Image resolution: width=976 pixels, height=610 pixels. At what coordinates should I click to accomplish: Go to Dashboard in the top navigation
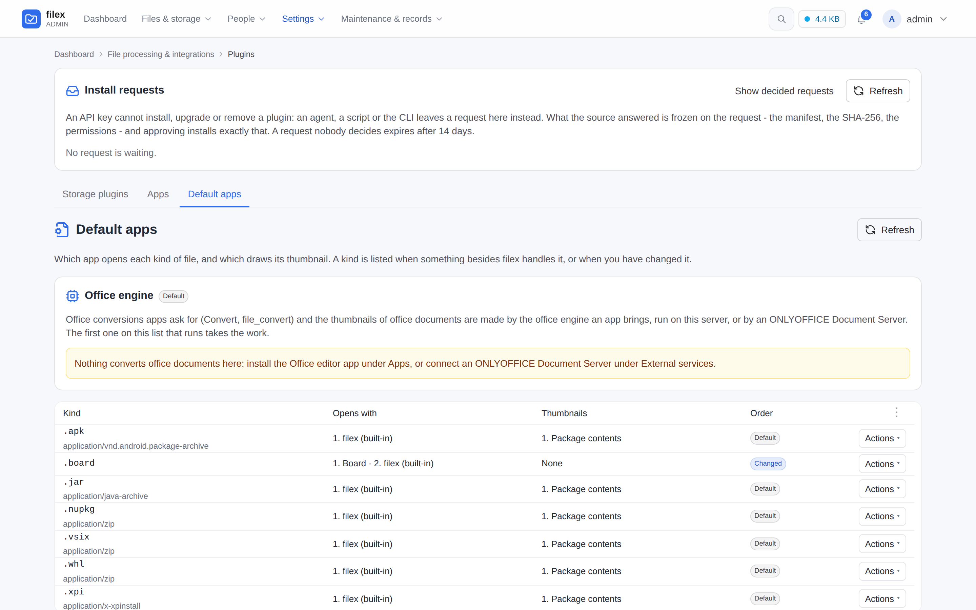(x=105, y=19)
